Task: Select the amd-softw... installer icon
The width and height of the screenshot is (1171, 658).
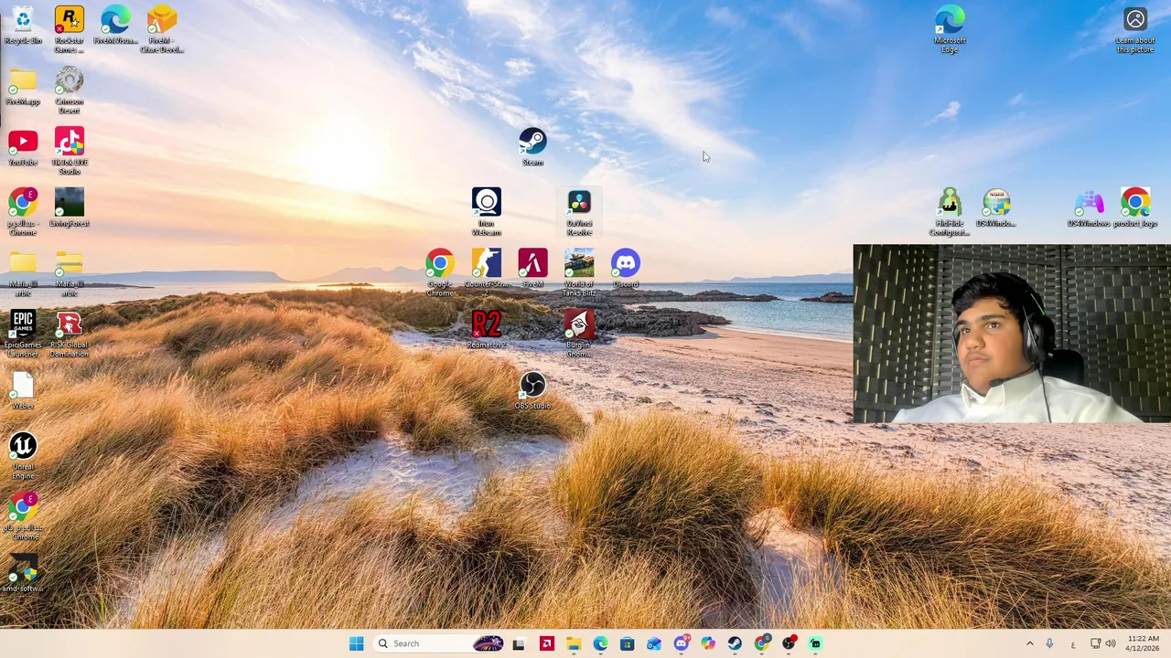Action: [23, 574]
